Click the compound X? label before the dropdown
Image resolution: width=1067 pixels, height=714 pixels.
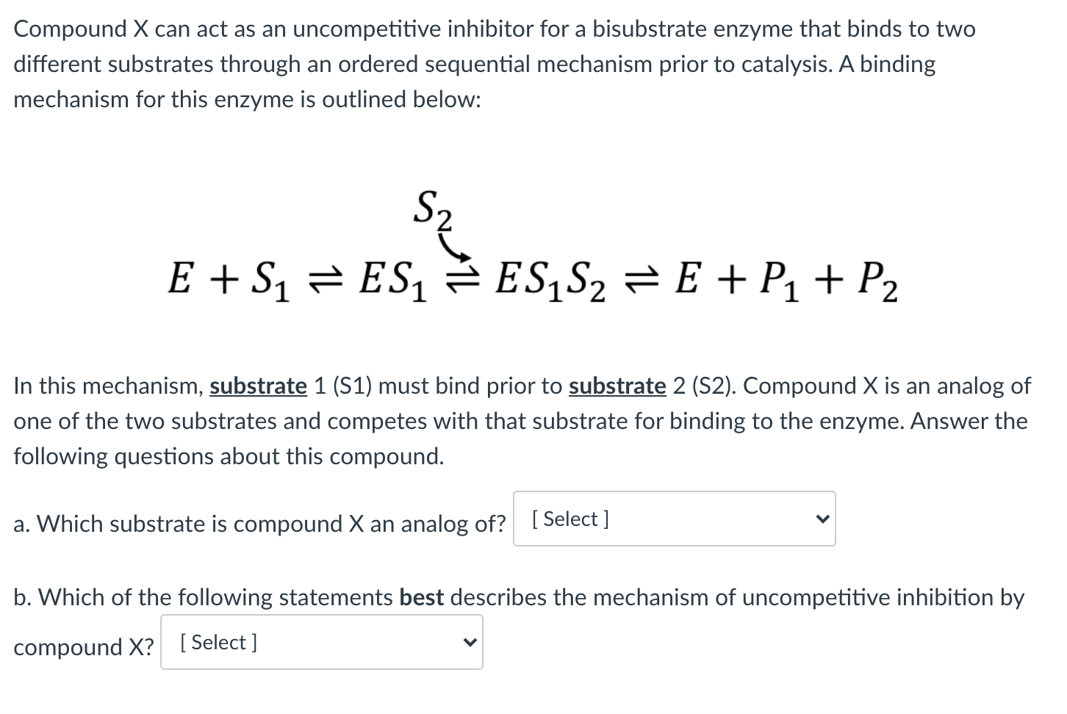[82, 646]
